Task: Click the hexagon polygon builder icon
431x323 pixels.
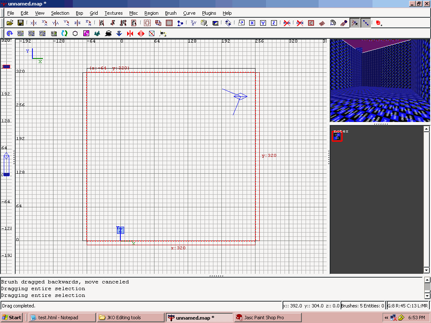Action: 75,34
